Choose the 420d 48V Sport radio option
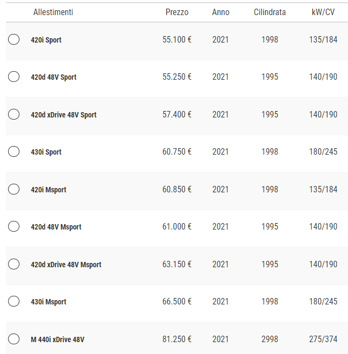348x354 pixels. (x=14, y=77)
